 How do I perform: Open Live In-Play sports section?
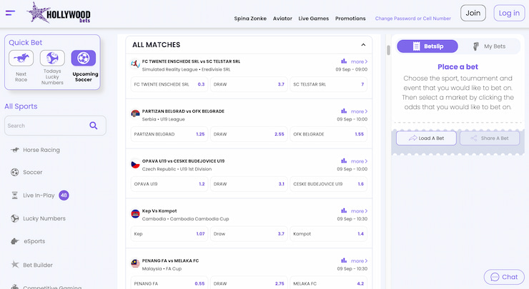[x=39, y=196]
